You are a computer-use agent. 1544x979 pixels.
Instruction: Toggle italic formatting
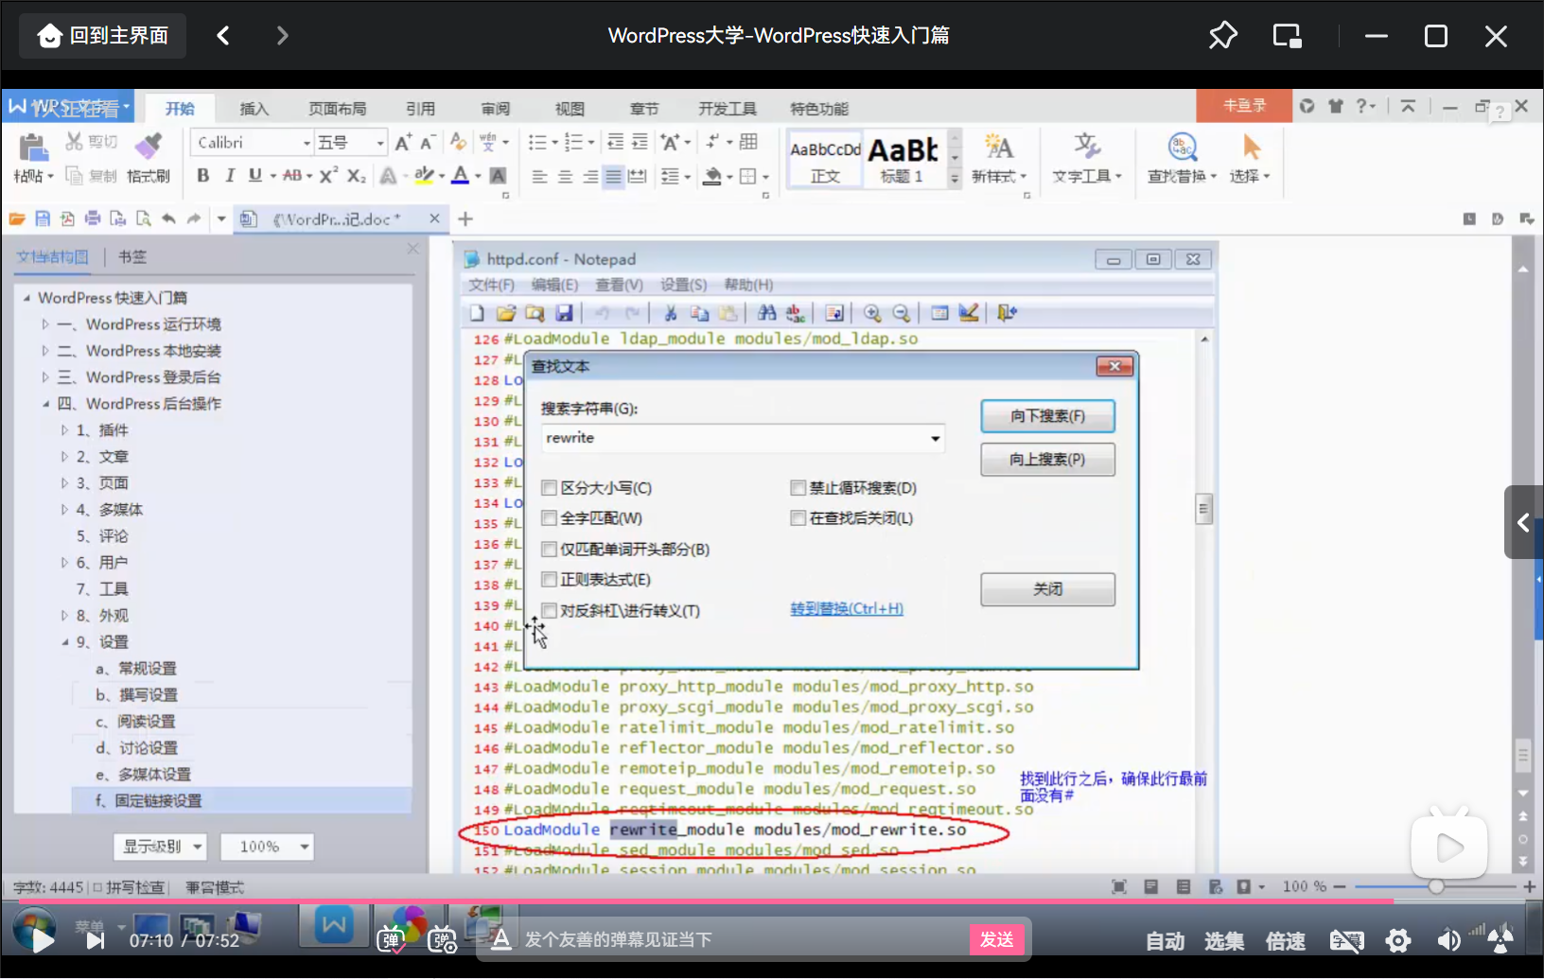(229, 175)
